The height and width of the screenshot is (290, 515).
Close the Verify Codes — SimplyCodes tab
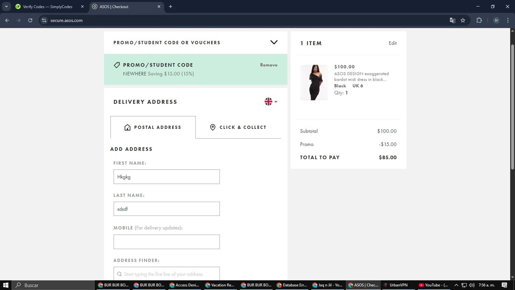[x=82, y=7]
